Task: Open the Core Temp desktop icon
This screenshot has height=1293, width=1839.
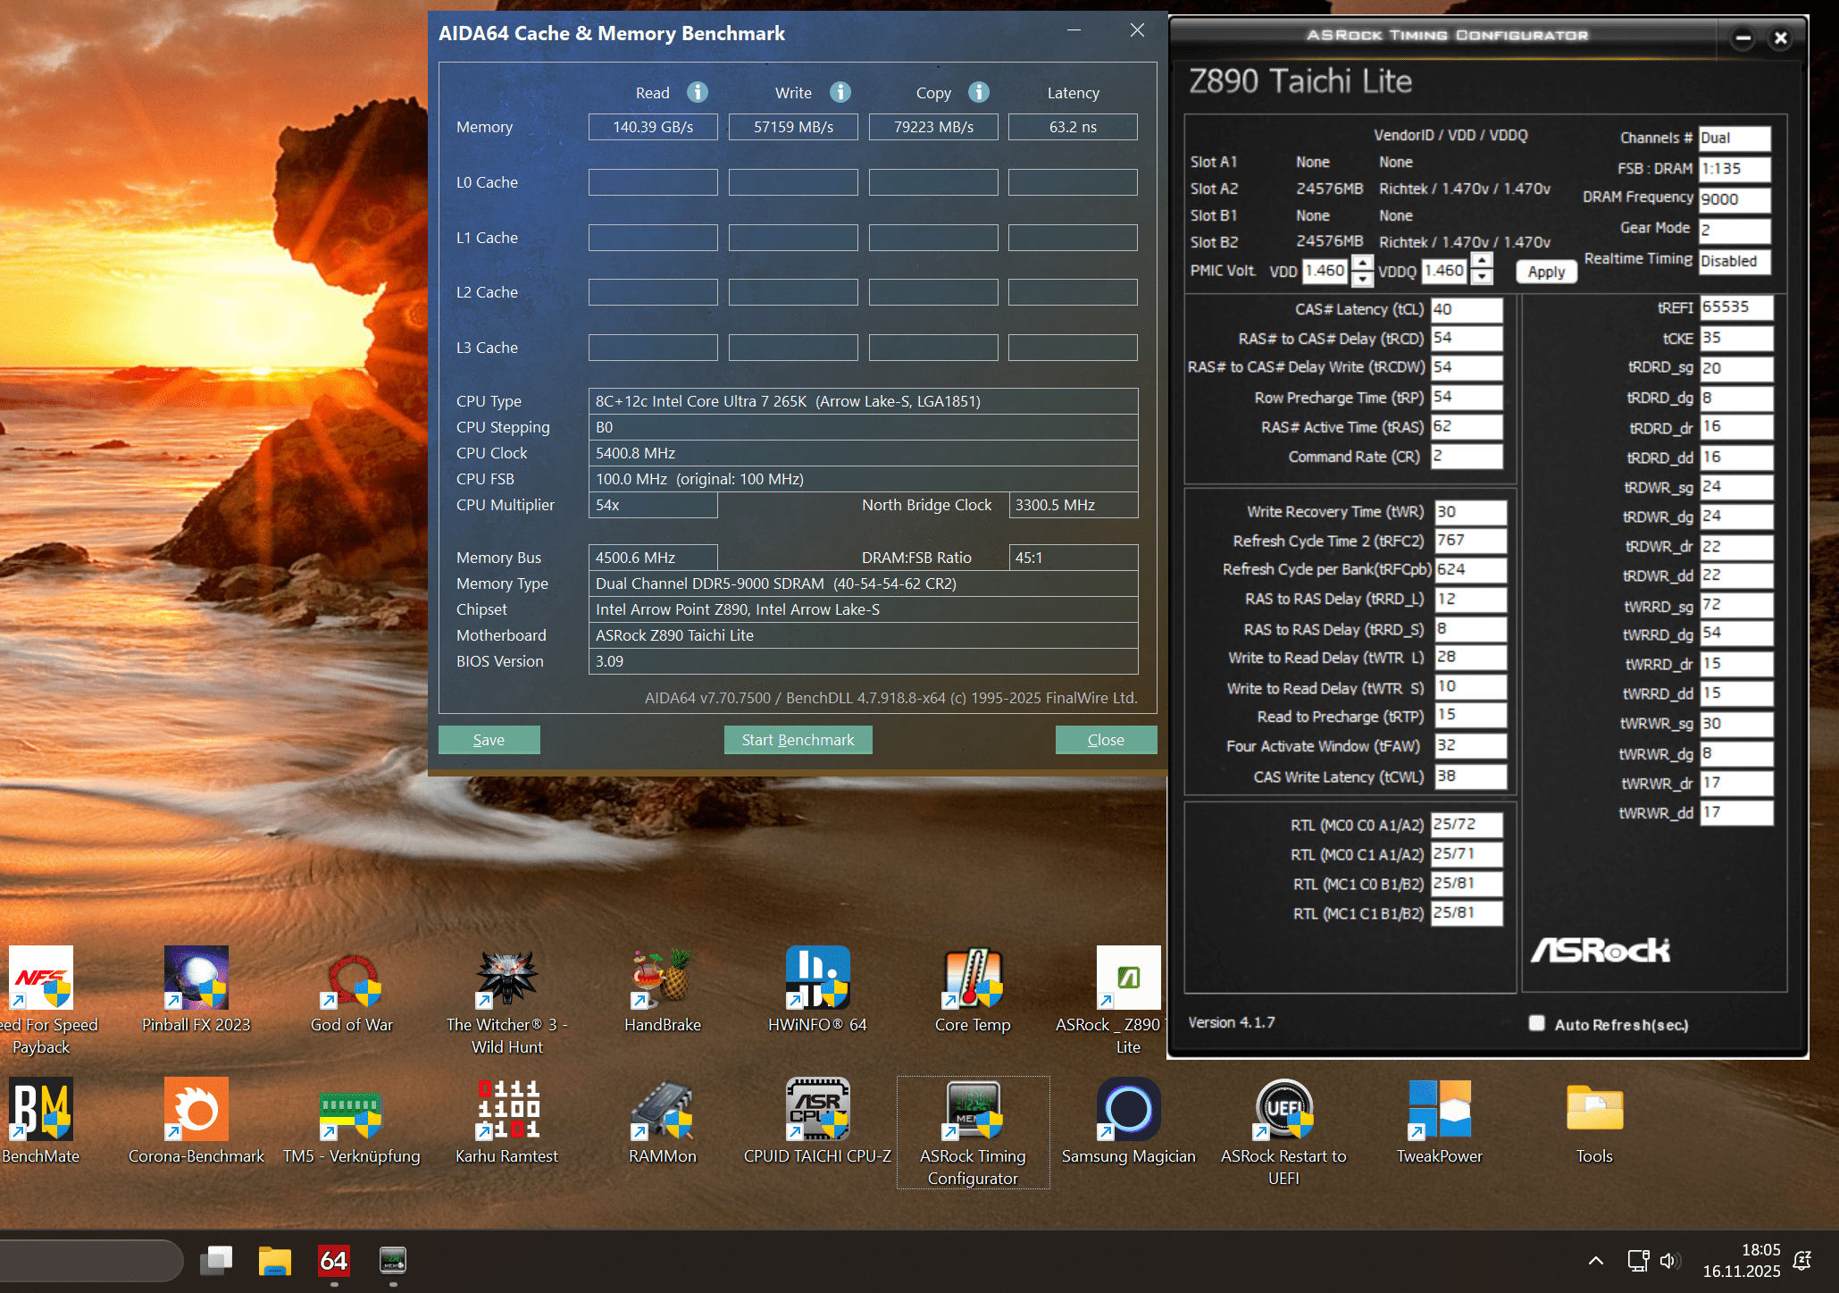Action: (x=973, y=978)
